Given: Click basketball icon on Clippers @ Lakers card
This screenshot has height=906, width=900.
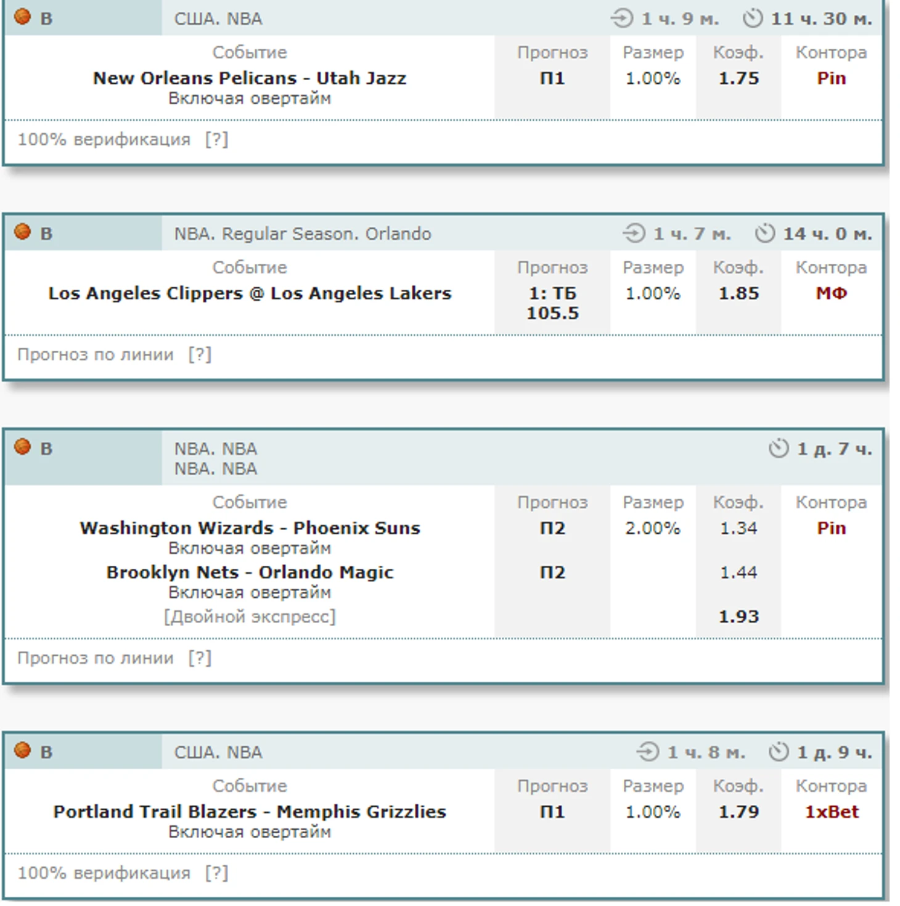Looking at the screenshot, I should click(x=22, y=232).
